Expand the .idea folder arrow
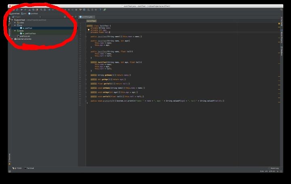Image resolution: width=291 pixels, height=184 pixels. coord(15,23)
